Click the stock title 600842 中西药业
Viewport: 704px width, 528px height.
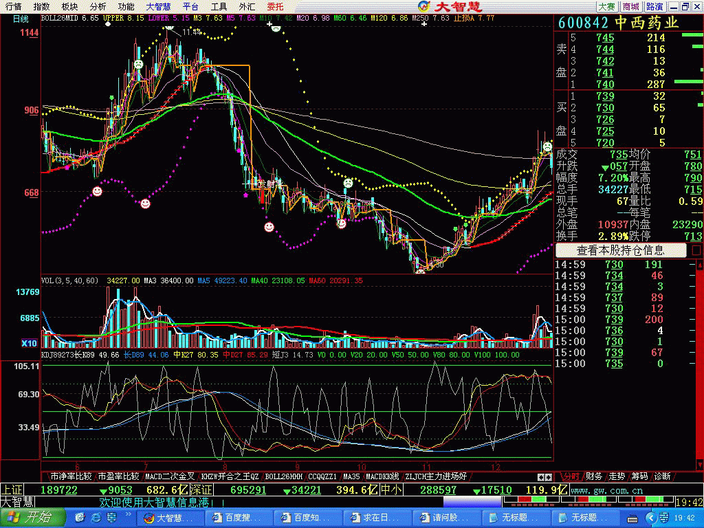point(619,23)
